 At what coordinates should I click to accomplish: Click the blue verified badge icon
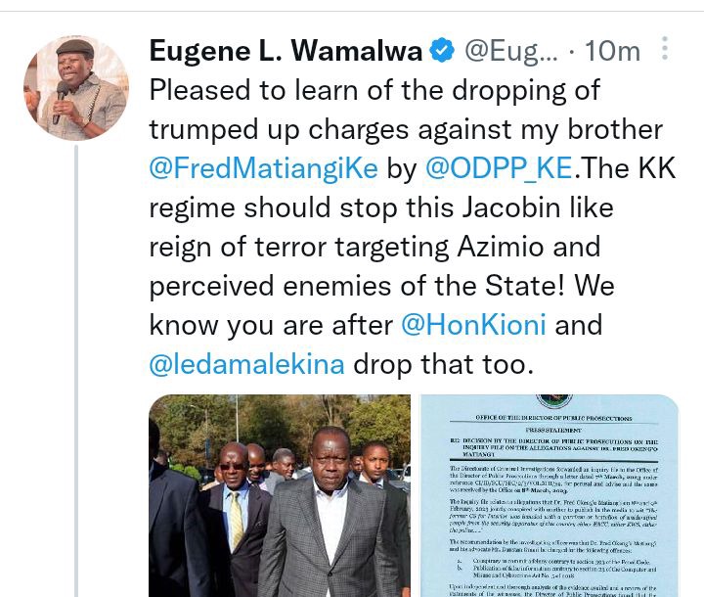(442, 50)
